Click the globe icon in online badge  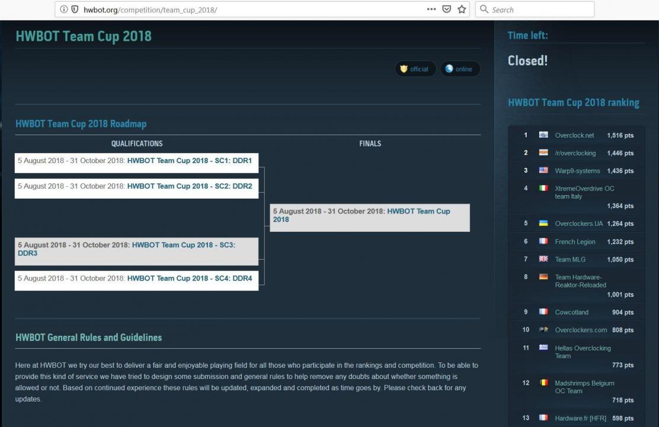(449, 69)
